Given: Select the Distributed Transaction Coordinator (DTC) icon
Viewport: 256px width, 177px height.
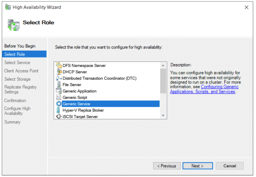Looking at the screenshot, I should pos(58,78).
